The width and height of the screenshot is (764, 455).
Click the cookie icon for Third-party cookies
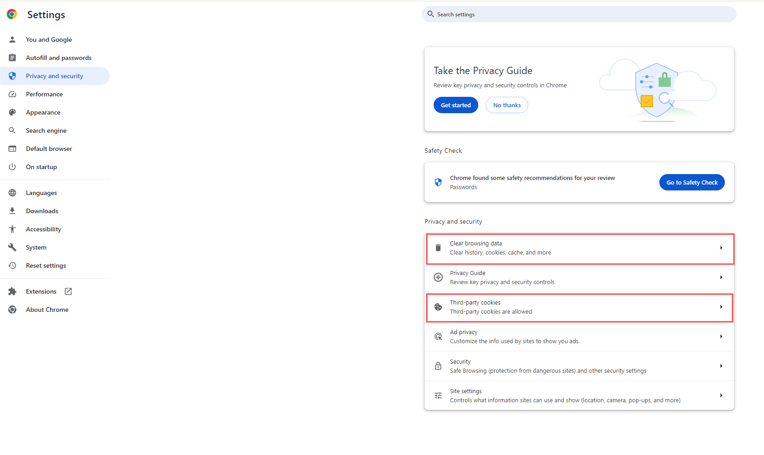(438, 307)
